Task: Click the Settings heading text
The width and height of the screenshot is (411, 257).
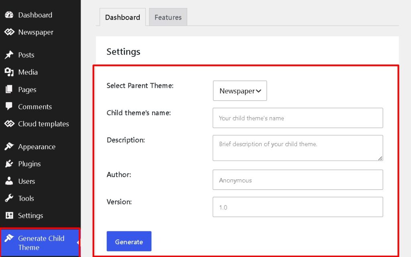Action: (x=124, y=52)
